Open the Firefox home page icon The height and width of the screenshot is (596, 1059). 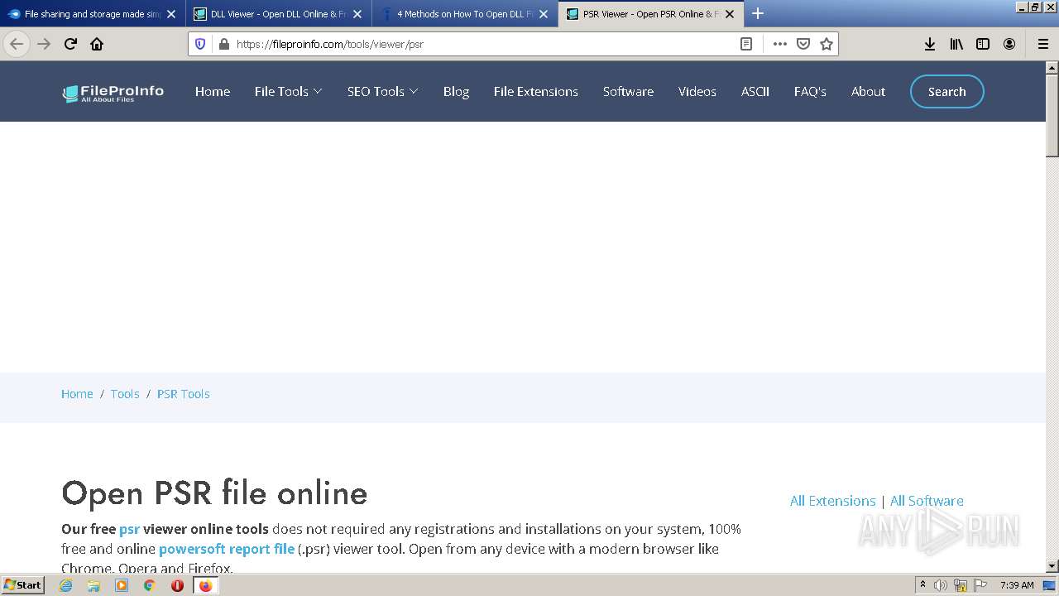click(x=97, y=44)
